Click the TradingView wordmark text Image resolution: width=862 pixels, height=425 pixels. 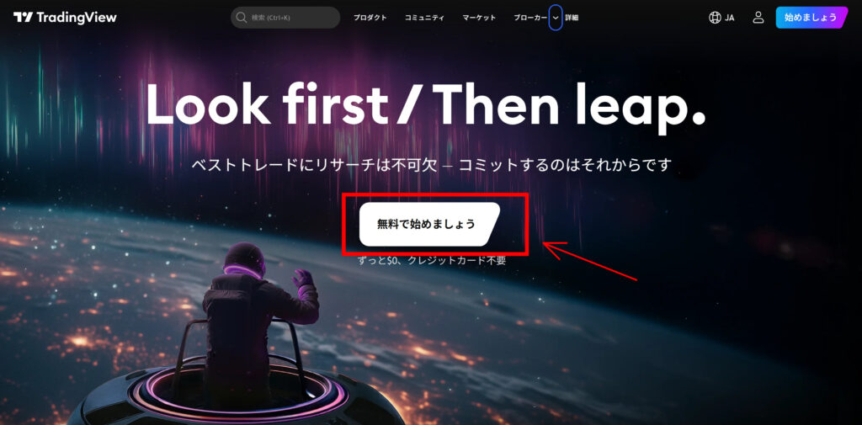(77, 18)
